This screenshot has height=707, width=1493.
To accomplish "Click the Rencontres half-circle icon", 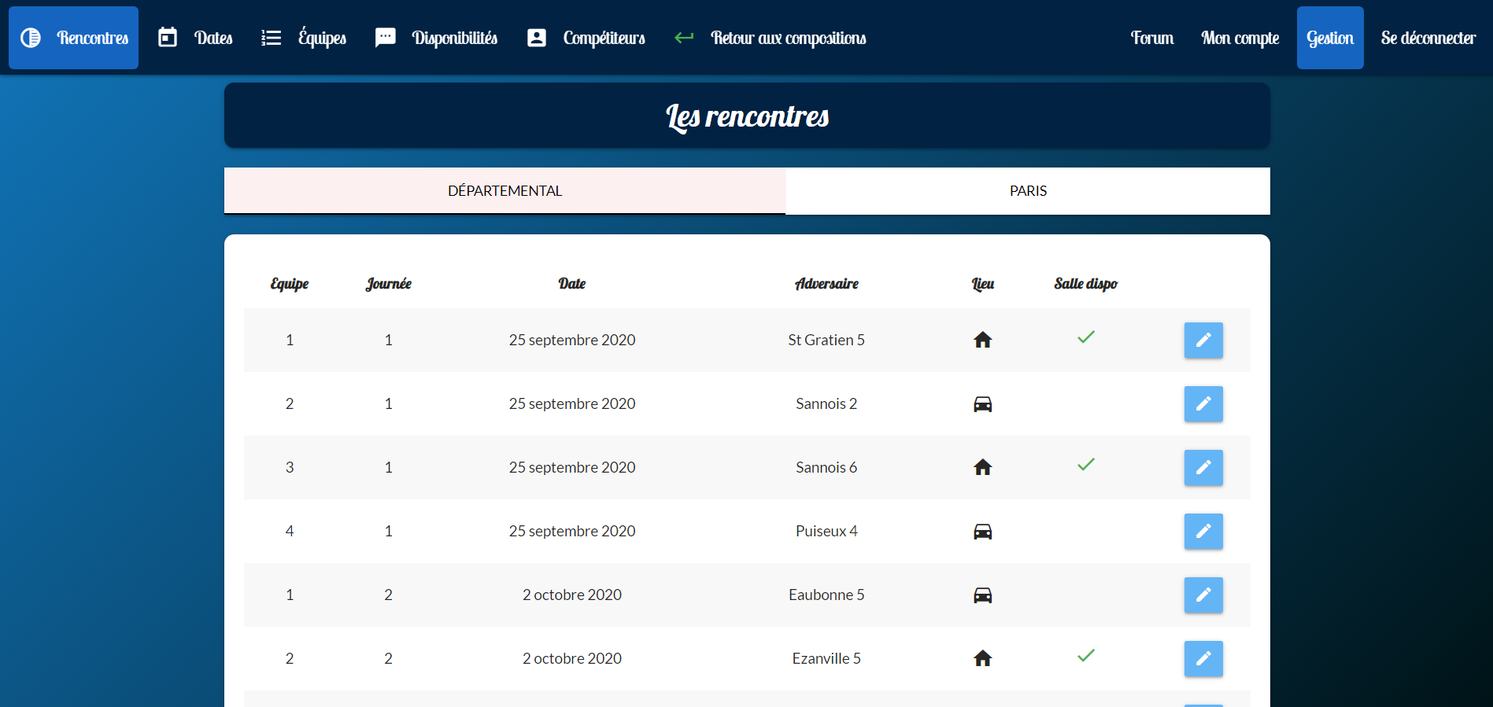I will [x=31, y=38].
